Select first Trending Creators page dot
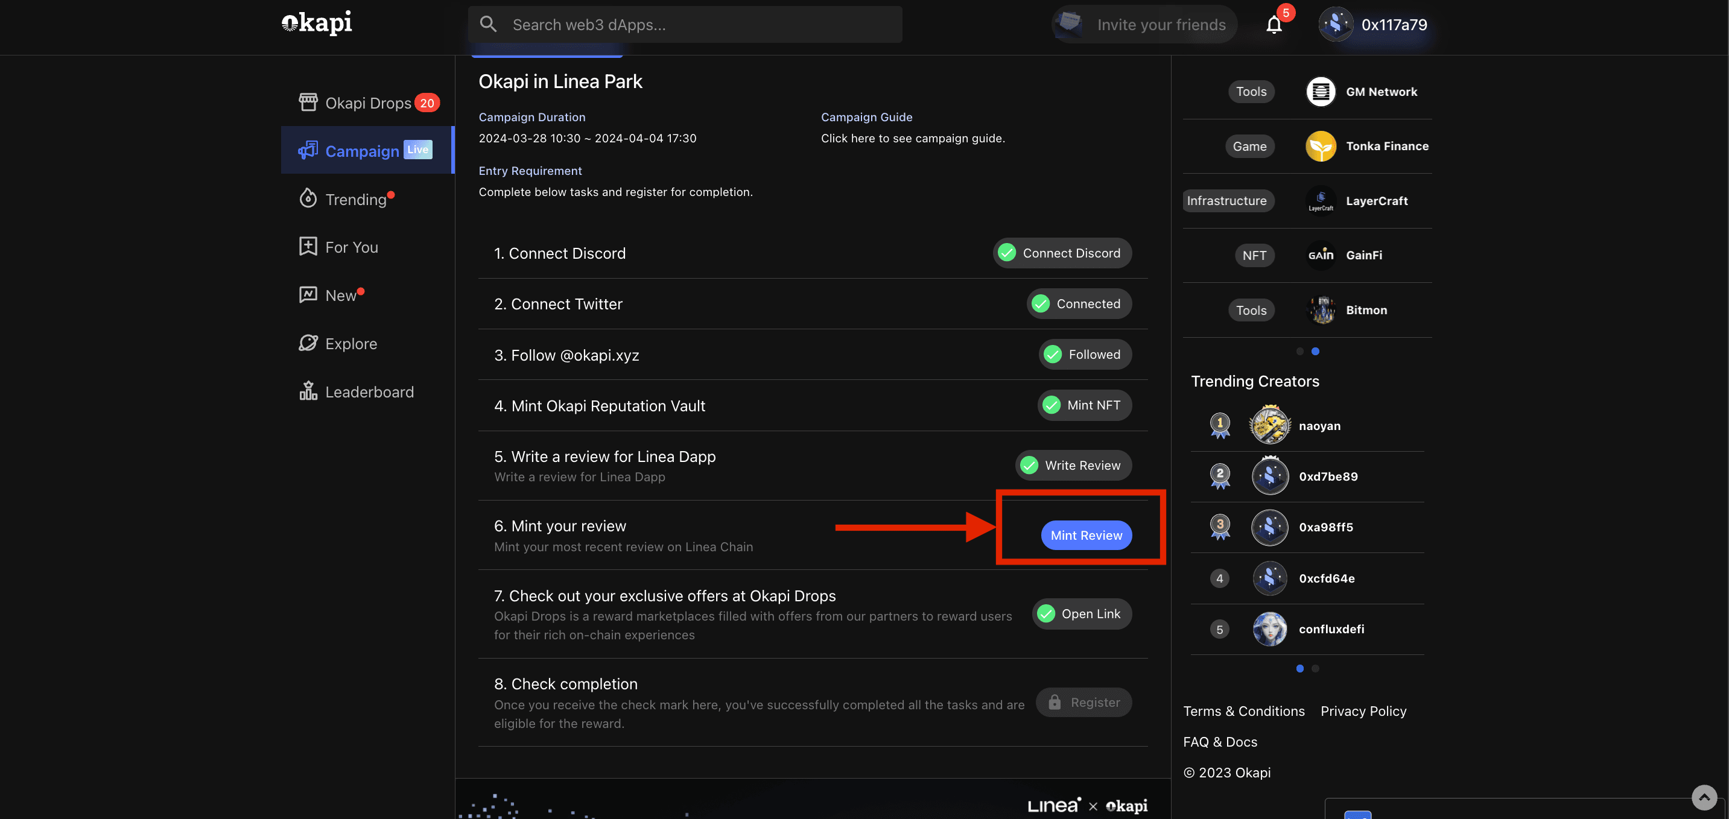 click(1299, 669)
